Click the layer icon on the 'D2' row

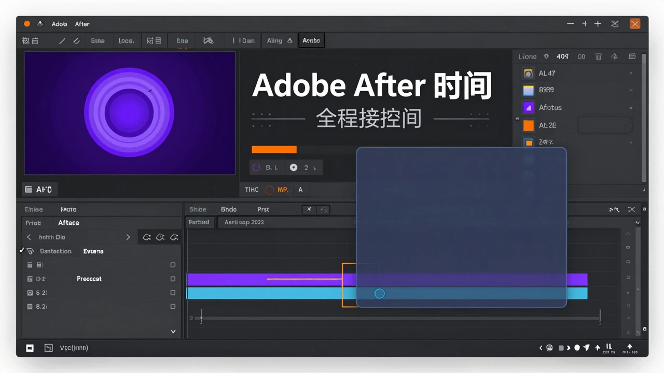[x=30, y=279]
